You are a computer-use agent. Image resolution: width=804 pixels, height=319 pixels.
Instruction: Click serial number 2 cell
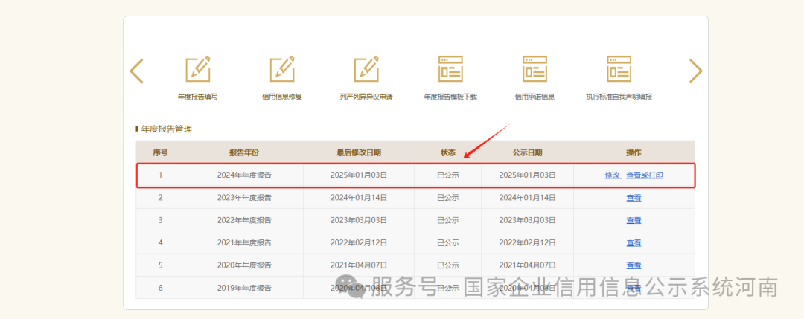tap(161, 198)
